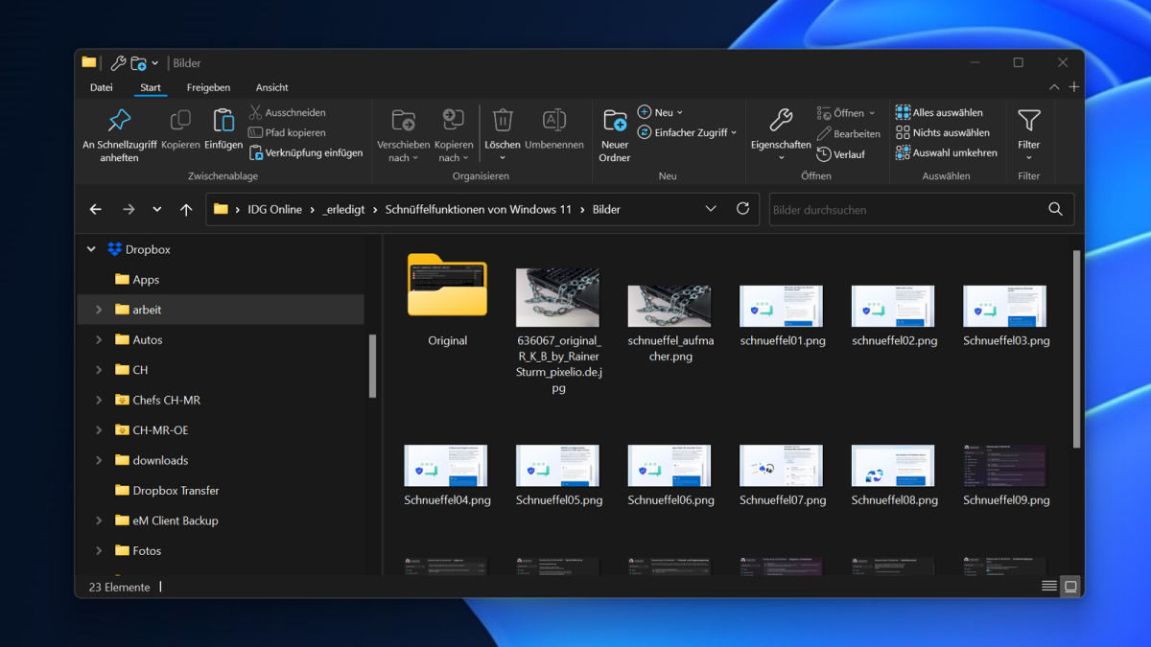Refresh the folder view
The image size is (1151, 647).
click(x=742, y=209)
